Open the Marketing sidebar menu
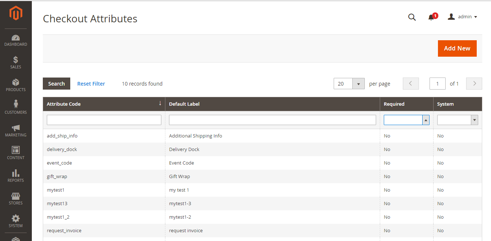This screenshot has width=491, height=241. point(16,131)
